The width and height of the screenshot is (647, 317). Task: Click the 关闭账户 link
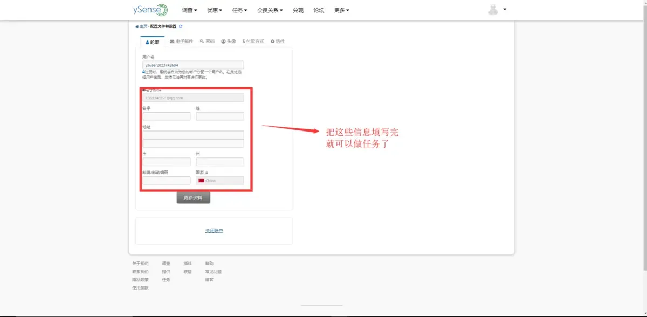(x=214, y=231)
